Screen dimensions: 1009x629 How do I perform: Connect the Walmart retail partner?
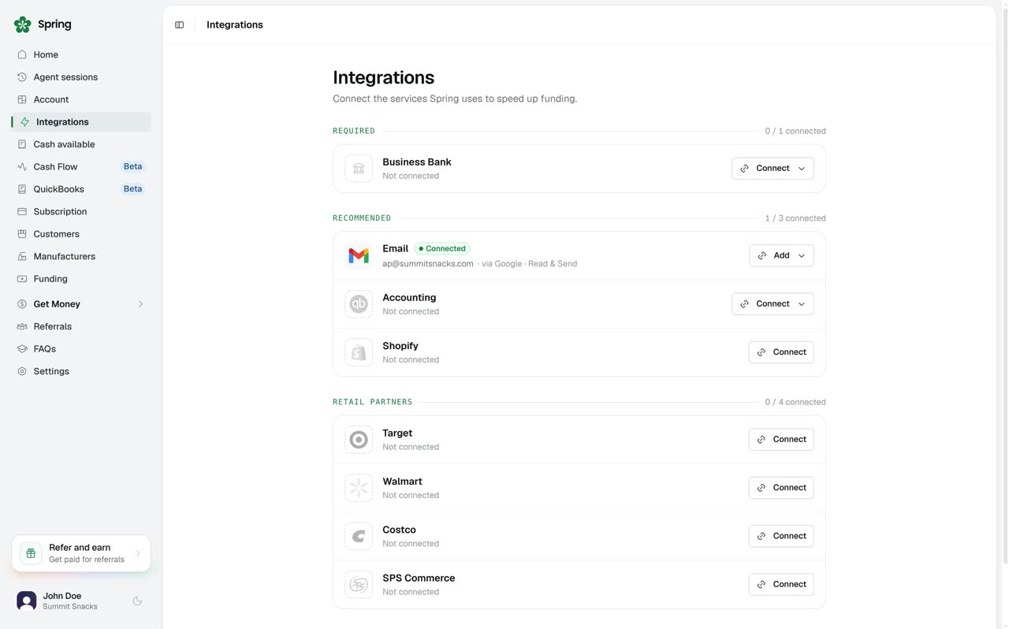781,488
